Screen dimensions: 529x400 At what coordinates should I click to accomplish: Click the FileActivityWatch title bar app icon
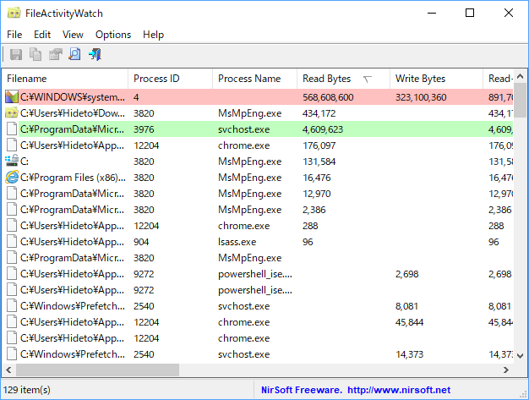(x=14, y=14)
